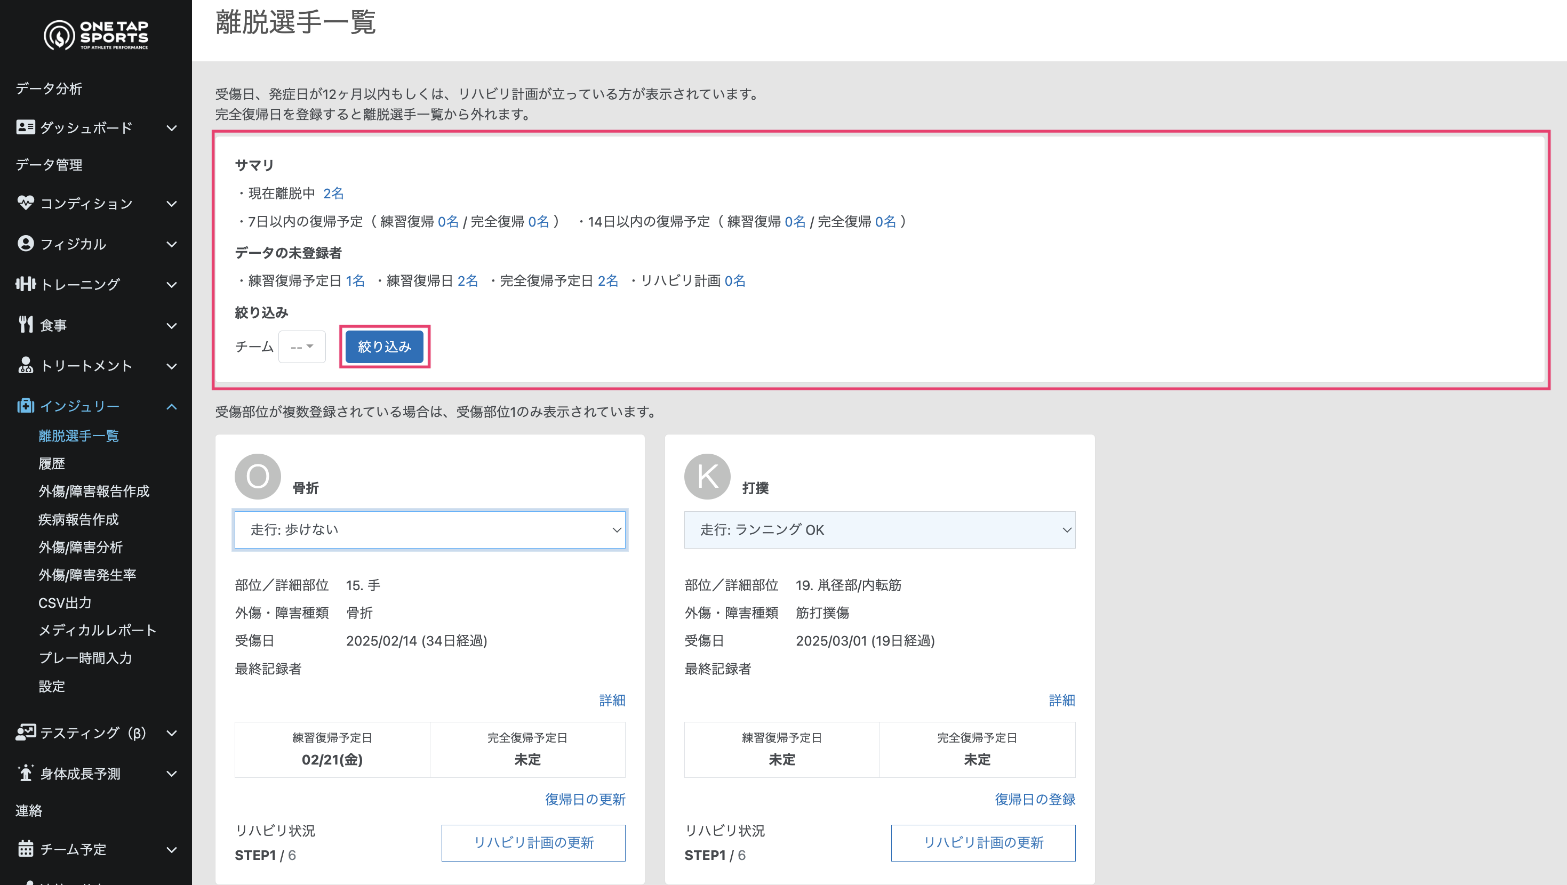
Task: Expand the コンディション menu chevron
Action: [x=172, y=203]
